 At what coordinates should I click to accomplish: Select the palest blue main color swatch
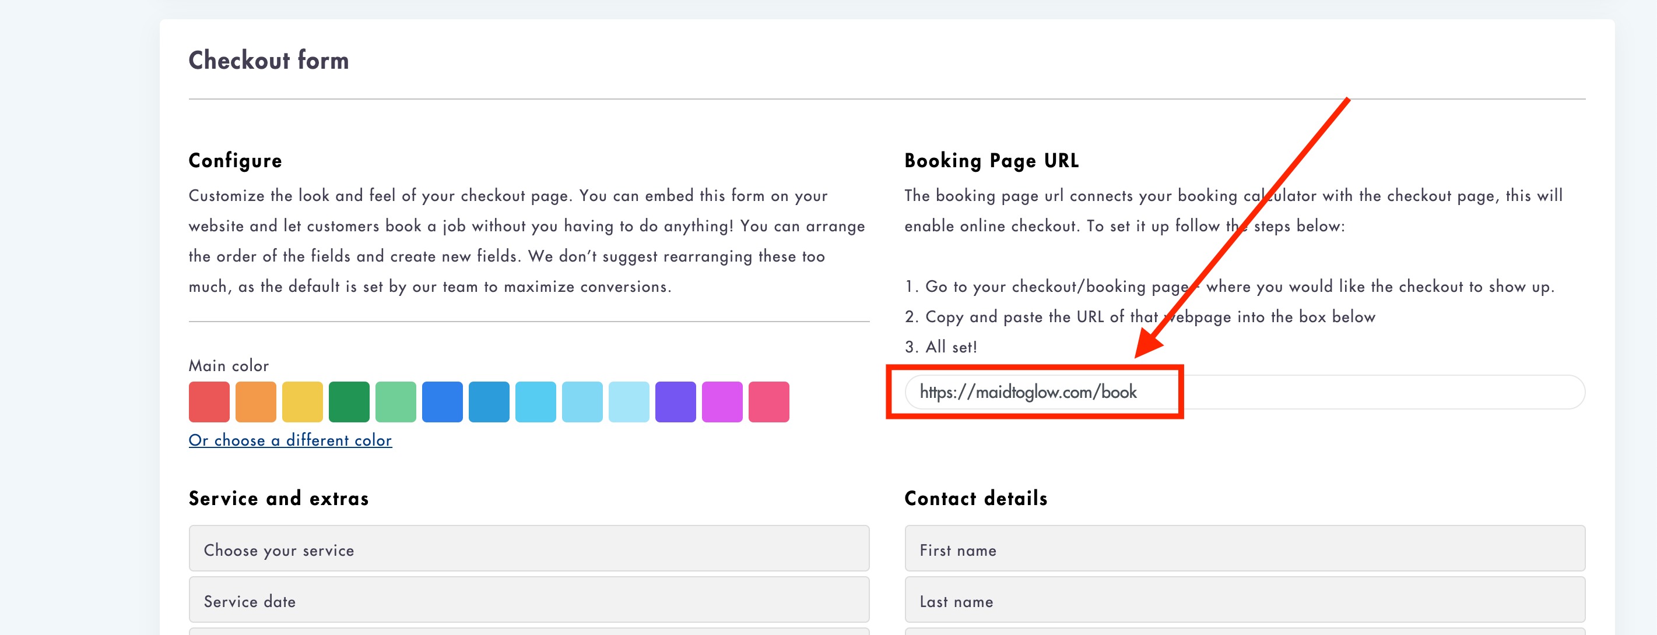(x=629, y=402)
